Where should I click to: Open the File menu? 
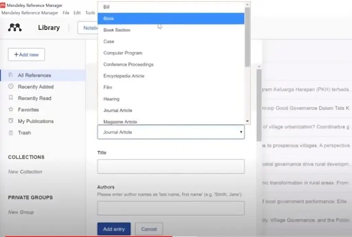coord(66,12)
